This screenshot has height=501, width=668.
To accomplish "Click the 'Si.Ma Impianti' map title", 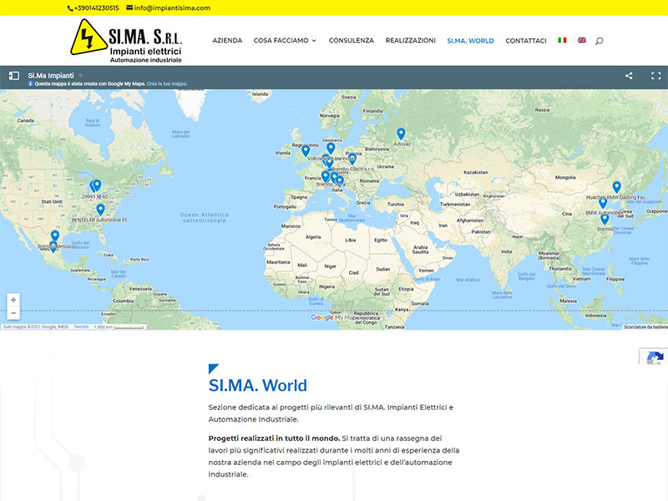I will 51,75.
